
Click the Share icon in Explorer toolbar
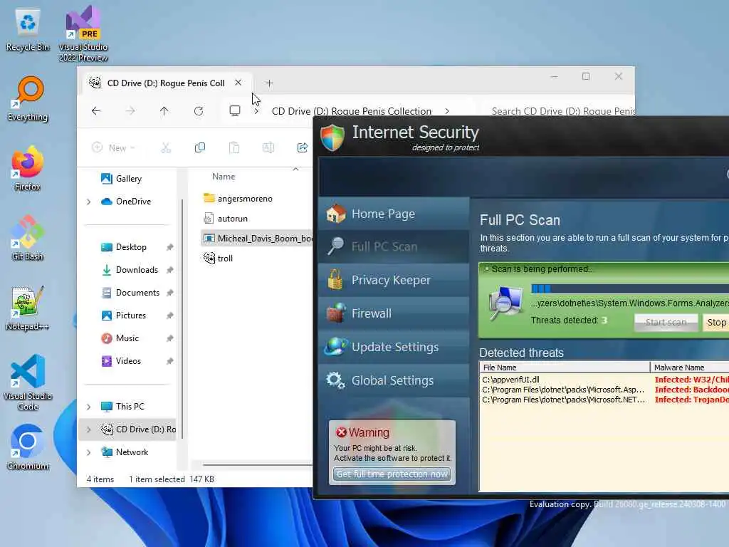(x=302, y=148)
